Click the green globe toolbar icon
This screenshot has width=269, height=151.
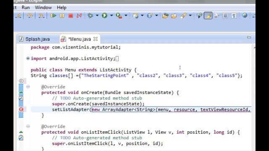[245, 16]
